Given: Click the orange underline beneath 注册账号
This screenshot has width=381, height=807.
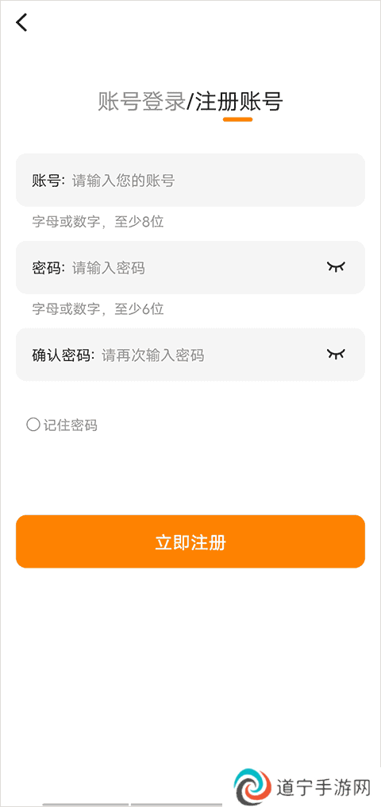Looking at the screenshot, I should [238, 119].
